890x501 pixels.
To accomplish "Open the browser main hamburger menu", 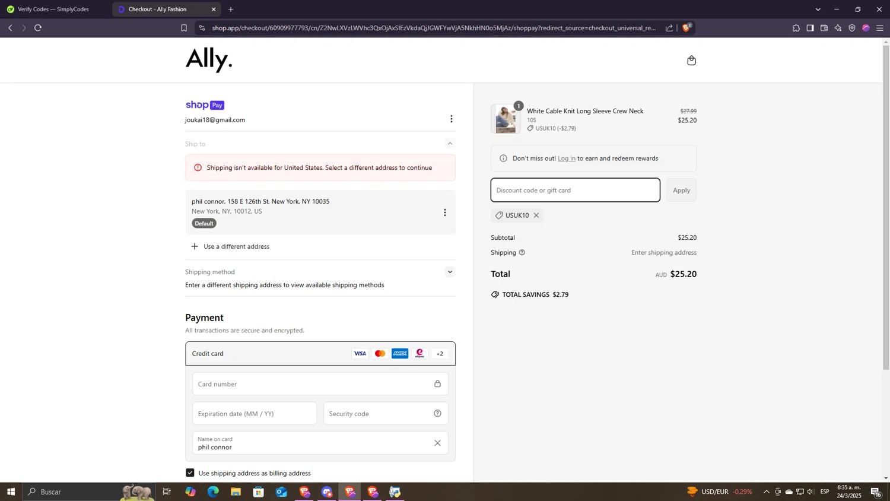I will click(880, 28).
